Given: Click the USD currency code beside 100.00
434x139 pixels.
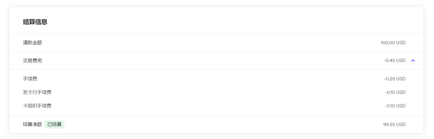Looking at the screenshot, I should [x=401, y=43].
